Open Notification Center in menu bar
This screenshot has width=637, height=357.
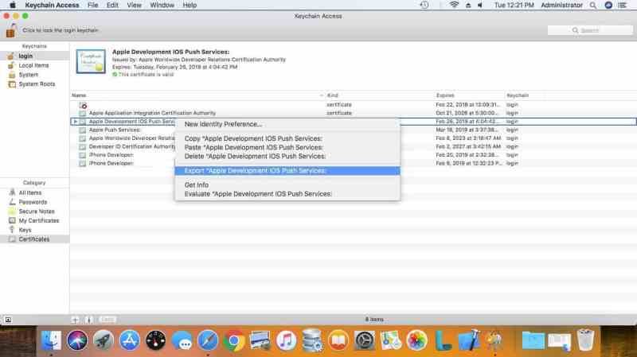pos(622,6)
